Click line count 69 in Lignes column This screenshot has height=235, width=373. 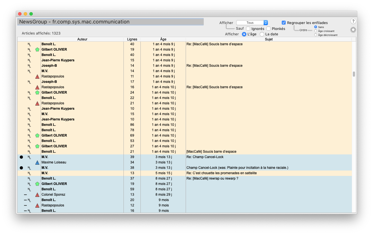tap(132, 135)
